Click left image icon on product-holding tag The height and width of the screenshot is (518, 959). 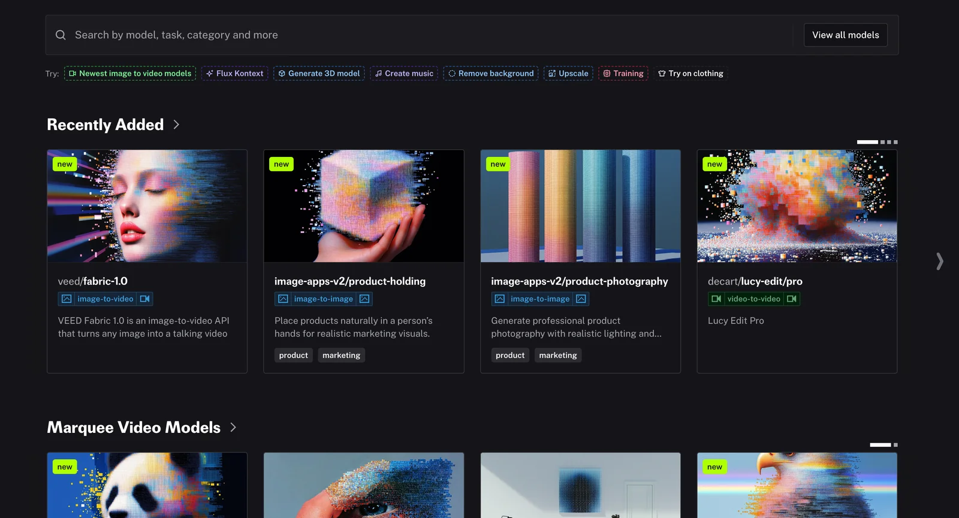283,299
